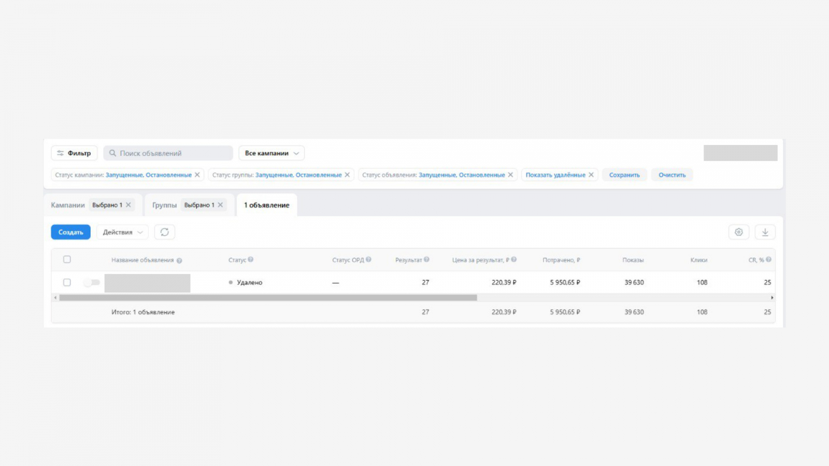Click the Поиск объявлений search field
The image size is (829, 466).
click(x=168, y=153)
